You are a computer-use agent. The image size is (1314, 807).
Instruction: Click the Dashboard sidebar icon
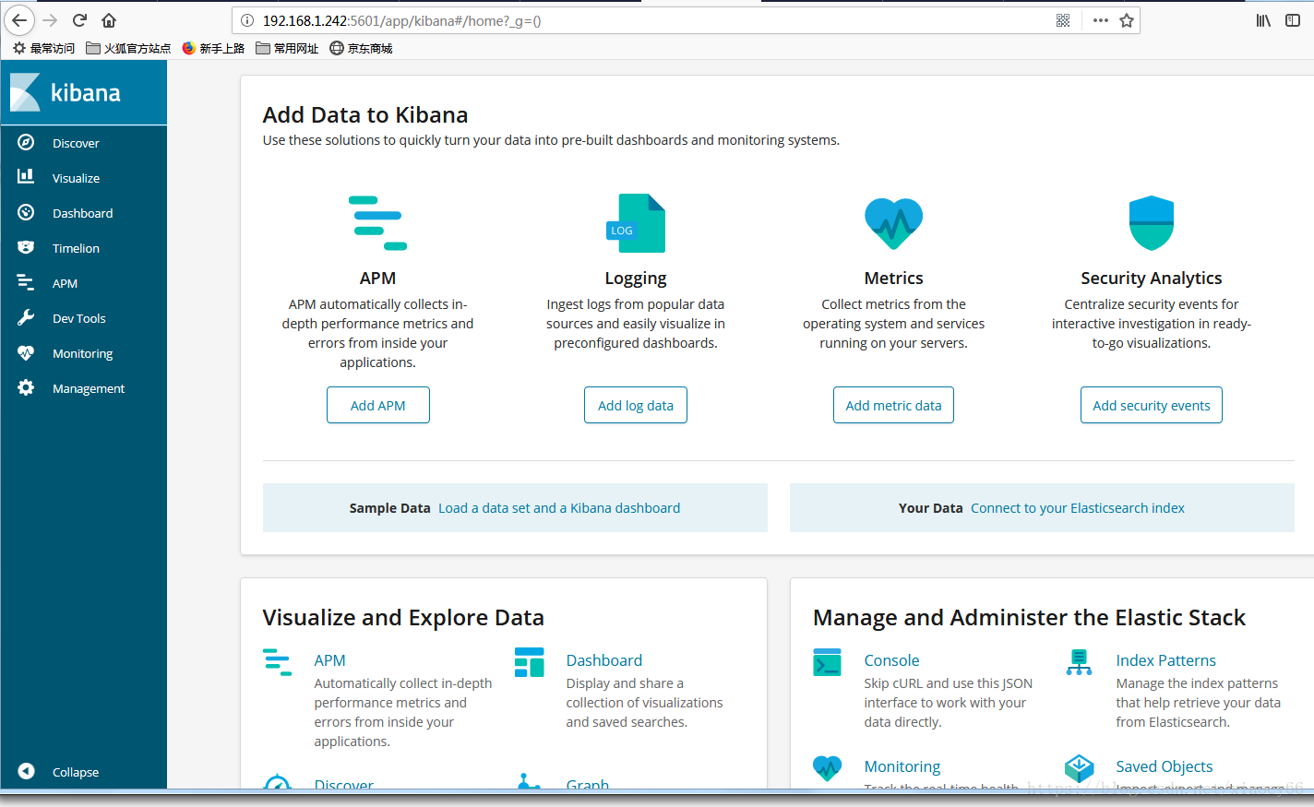point(26,212)
